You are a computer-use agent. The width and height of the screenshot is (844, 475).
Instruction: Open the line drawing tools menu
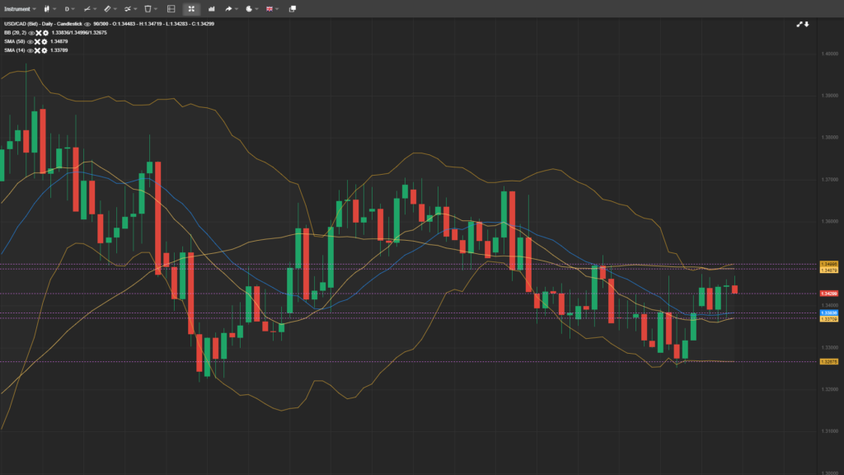pos(89,8)
